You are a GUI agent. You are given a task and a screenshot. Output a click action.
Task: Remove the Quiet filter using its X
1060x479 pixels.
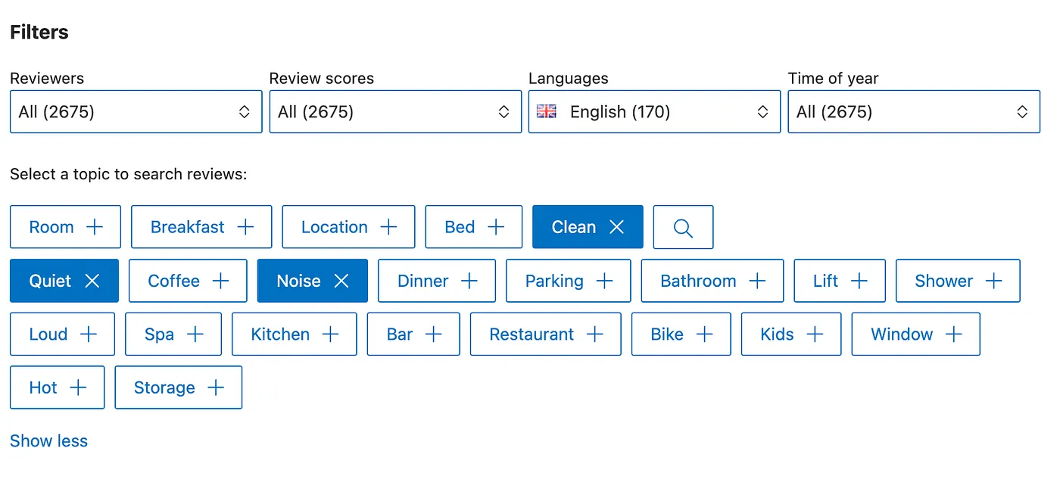click(92, 281)
